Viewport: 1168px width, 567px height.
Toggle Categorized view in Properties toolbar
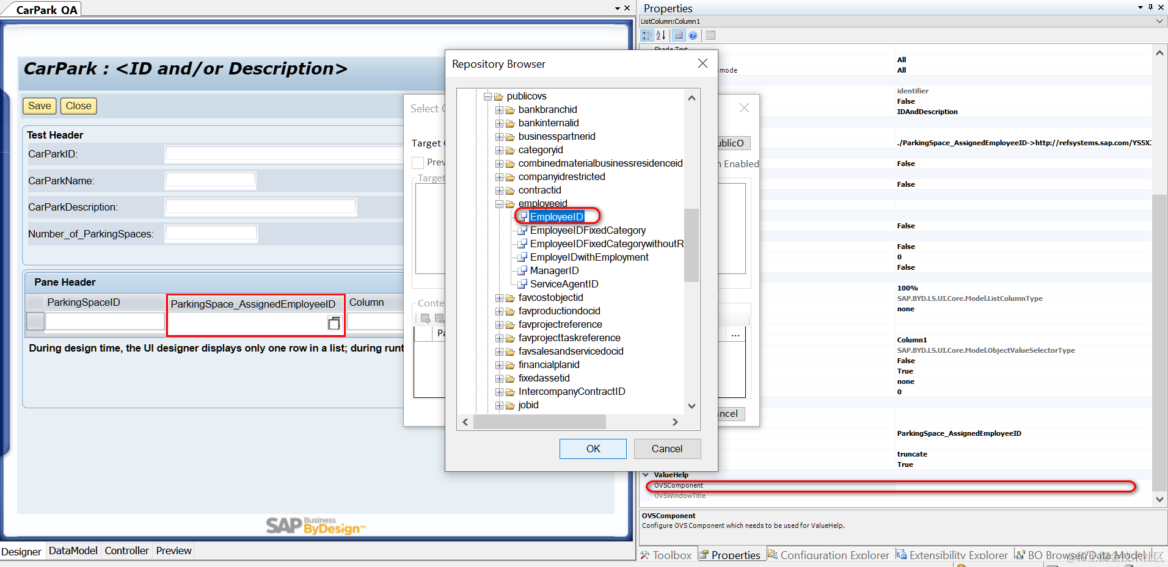tap(647, 35)
